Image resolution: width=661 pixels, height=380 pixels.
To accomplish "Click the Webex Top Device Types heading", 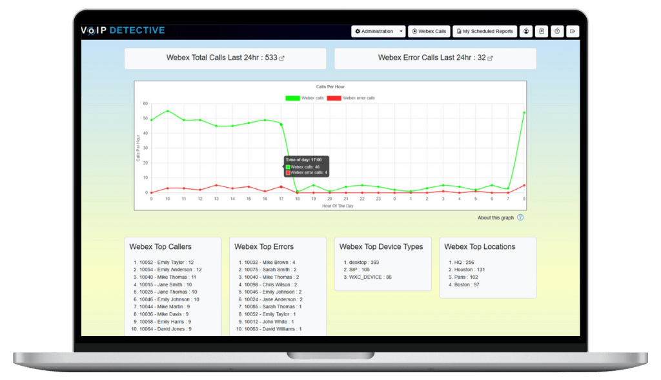I will tap(381, 247).
